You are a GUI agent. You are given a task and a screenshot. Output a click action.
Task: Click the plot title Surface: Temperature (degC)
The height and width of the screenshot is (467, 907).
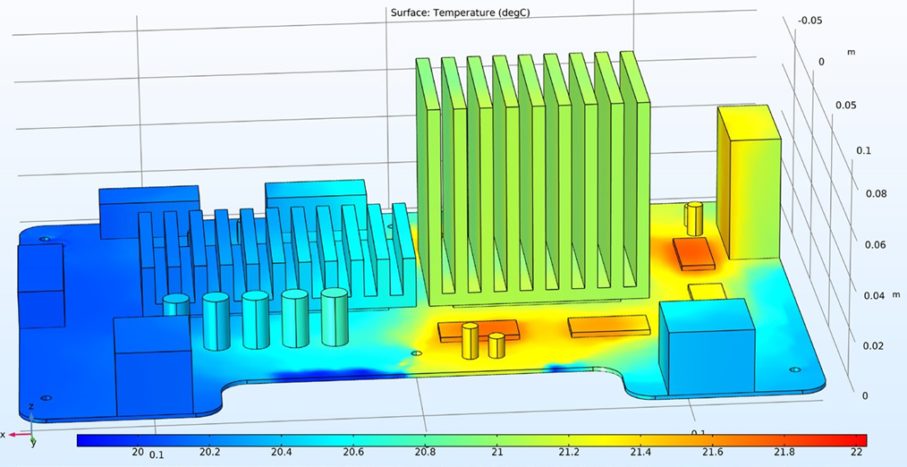coord(453,12)
